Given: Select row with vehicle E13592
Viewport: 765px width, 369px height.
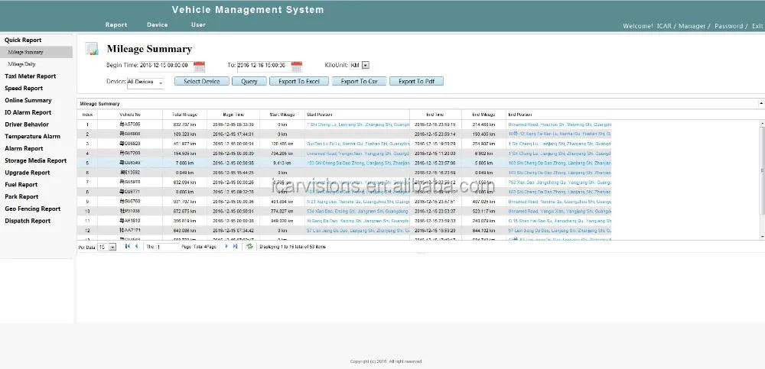Looking at the screenshot, I should 344,173.
